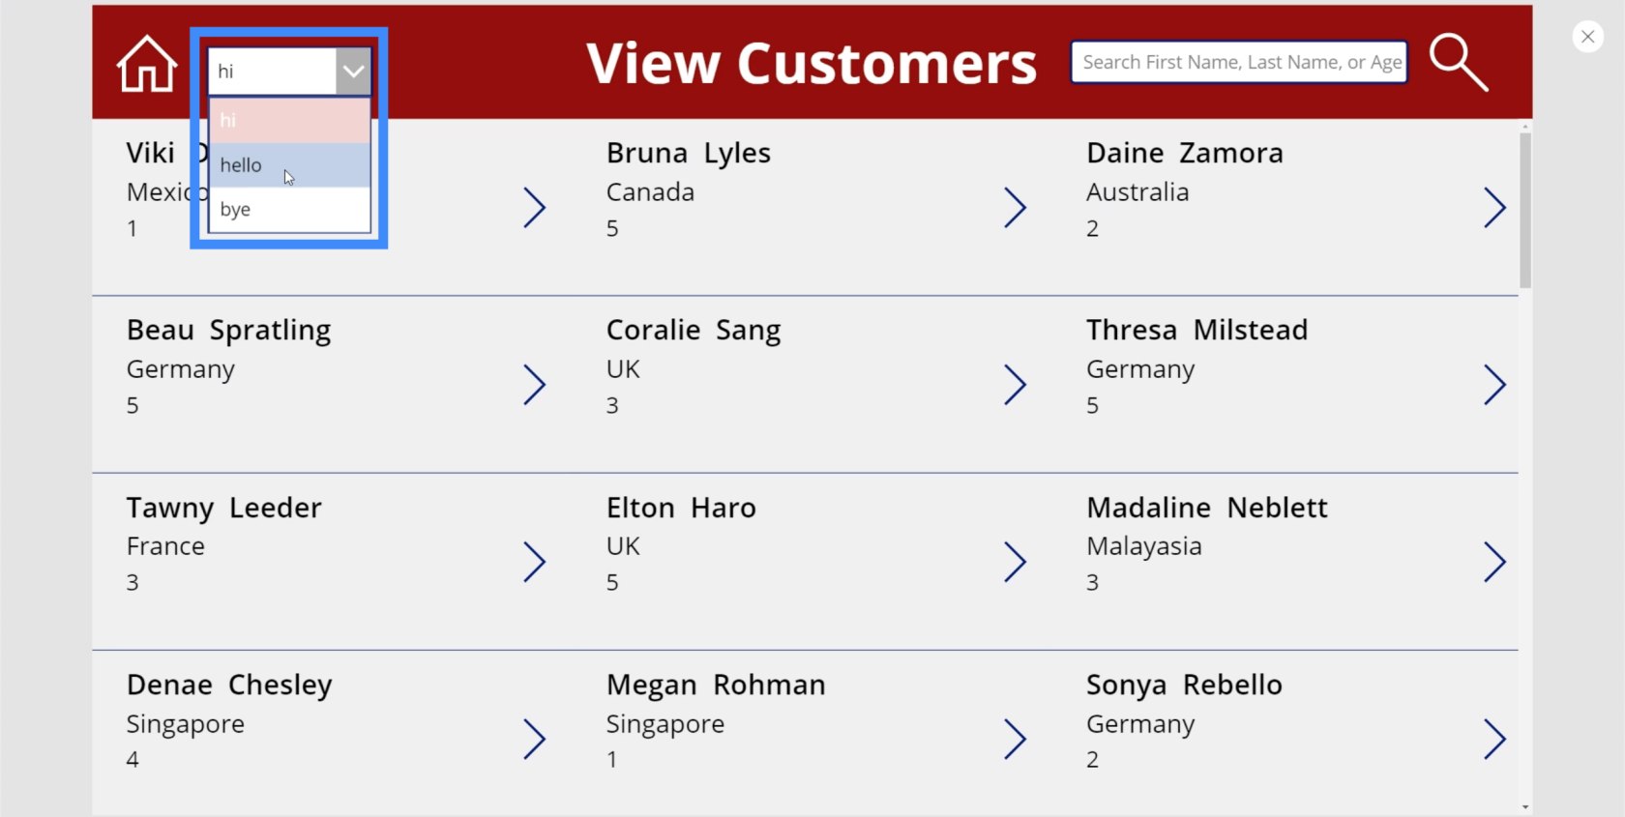Open Beau Spratling details arrow
Image resolution: width=1625 pixels, height=817 pixels.
pyautogui.click(x=535, y=385)
